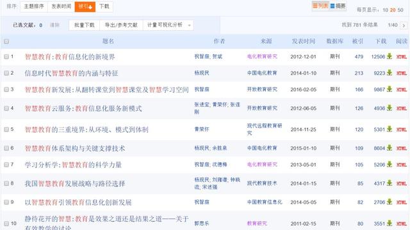This screenshot has width=410, height=230.
Task: Open citation count 213
Action: pyautogui.click(x=359, y=73)
